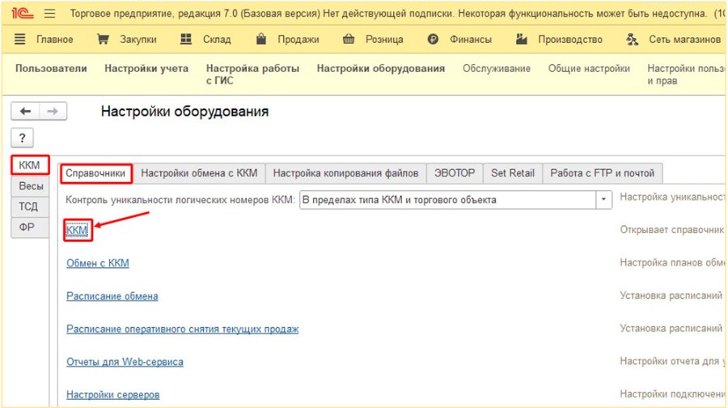Viewport: 728px width, 408px height.
Task: Select the Весы side tab
Action: point(30,186)
